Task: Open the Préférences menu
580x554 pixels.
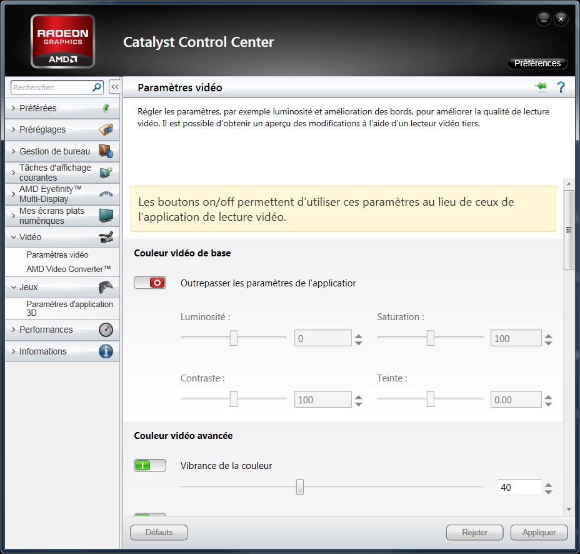Action: click(x=537, y=63)
